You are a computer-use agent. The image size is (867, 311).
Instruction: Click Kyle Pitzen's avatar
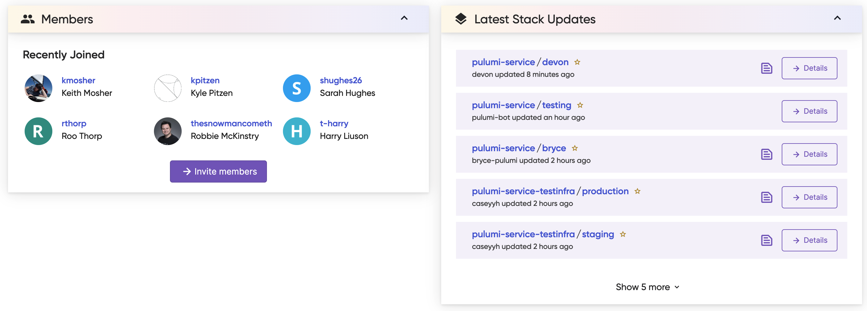click(167, 88)
